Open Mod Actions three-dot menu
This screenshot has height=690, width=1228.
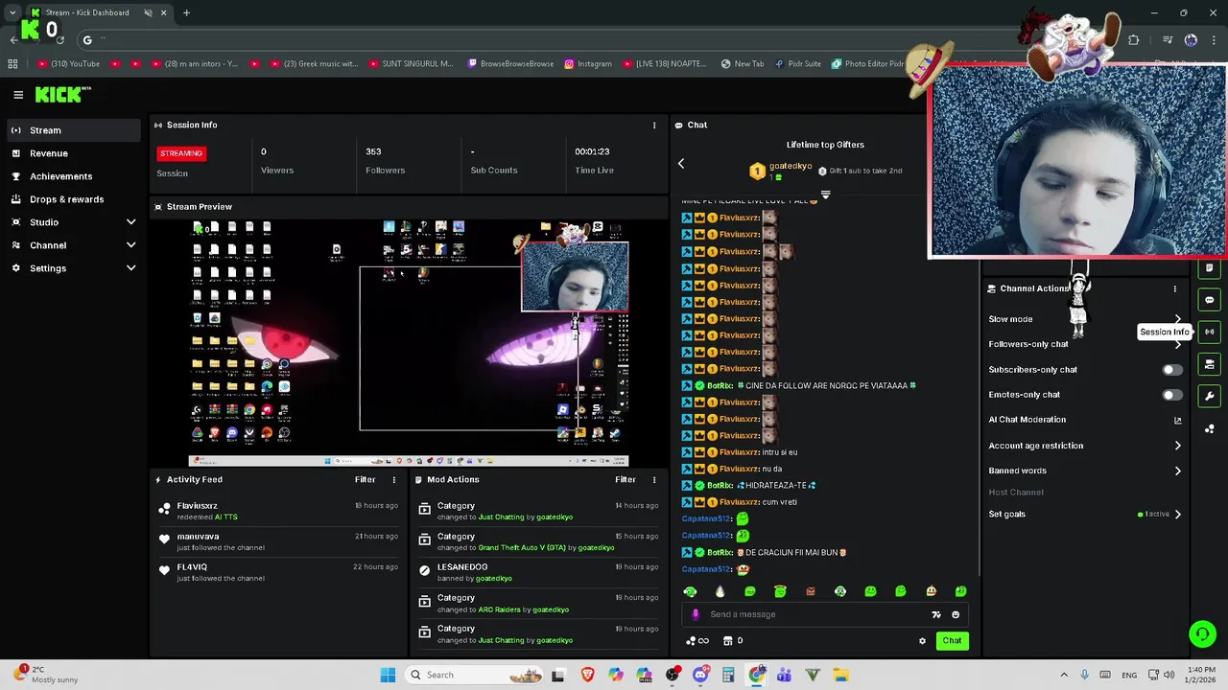click(654, 479)
